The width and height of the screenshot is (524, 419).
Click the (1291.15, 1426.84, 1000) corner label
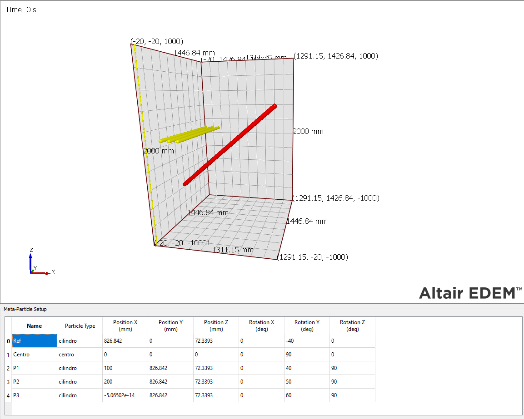(336, 56)
